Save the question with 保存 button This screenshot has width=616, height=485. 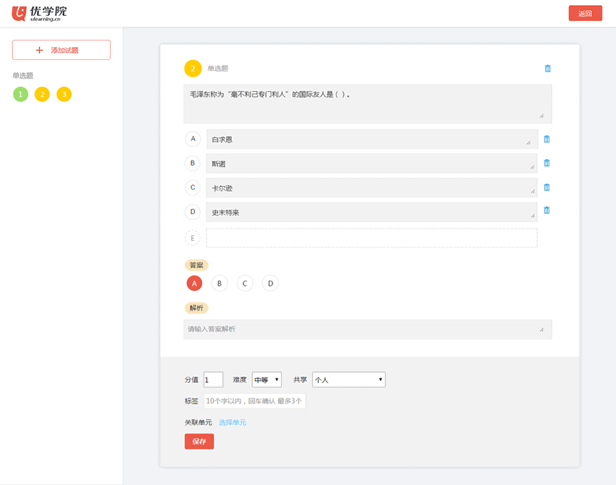(x=199, y=442)
